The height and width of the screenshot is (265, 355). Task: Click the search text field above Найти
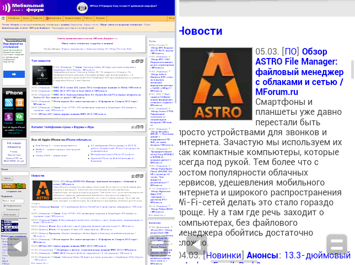tap(14, 173)
